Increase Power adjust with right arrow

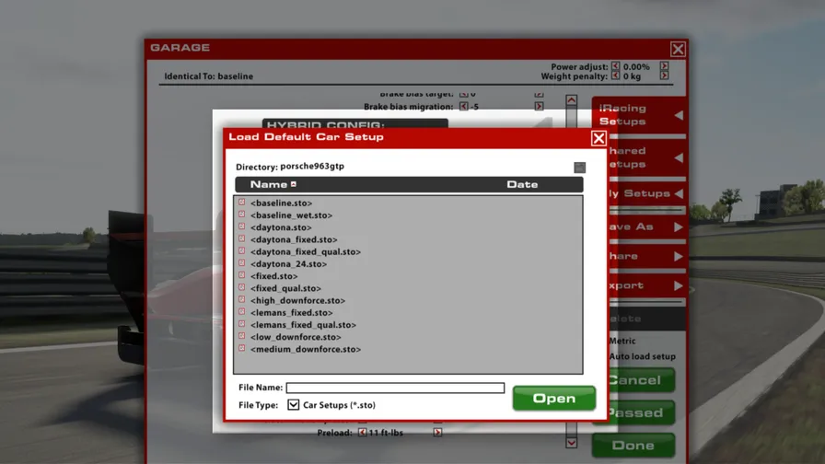point(664,66)
